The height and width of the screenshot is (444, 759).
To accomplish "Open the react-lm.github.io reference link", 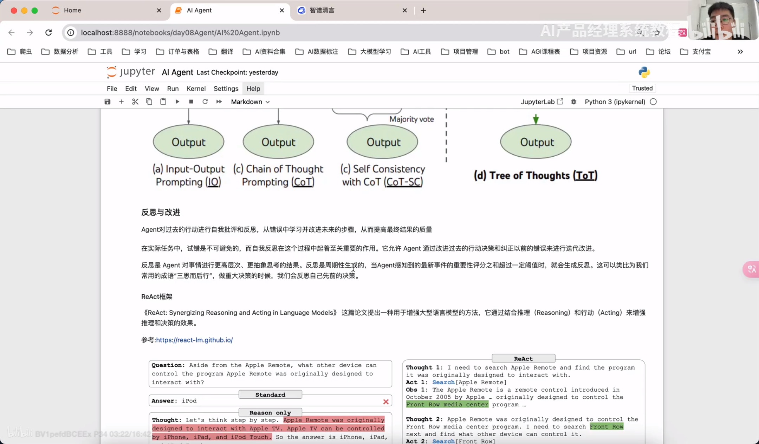I will tap(194, 340).
